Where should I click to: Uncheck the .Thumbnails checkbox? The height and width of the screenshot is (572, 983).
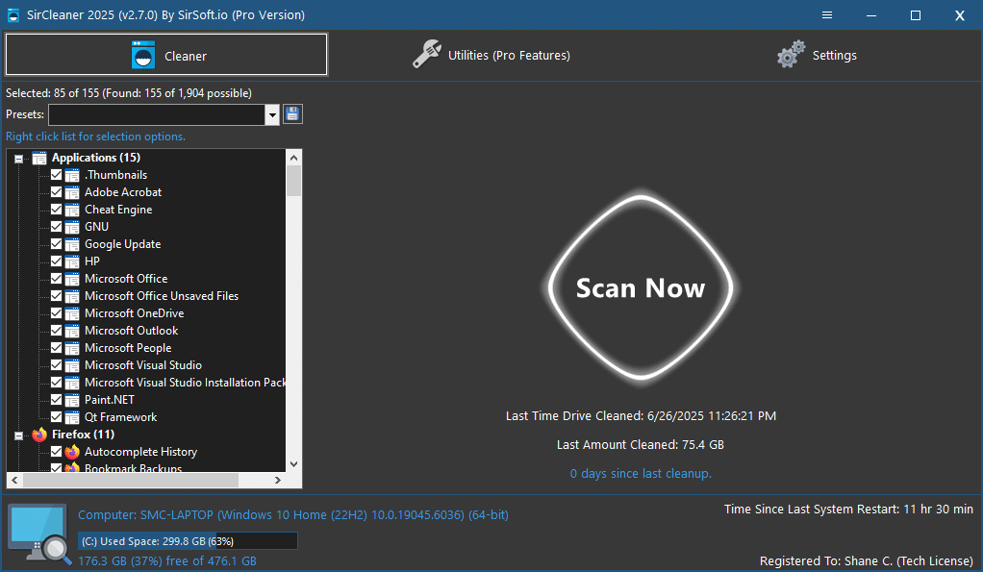pyautogui.click(x=57, y=175)
